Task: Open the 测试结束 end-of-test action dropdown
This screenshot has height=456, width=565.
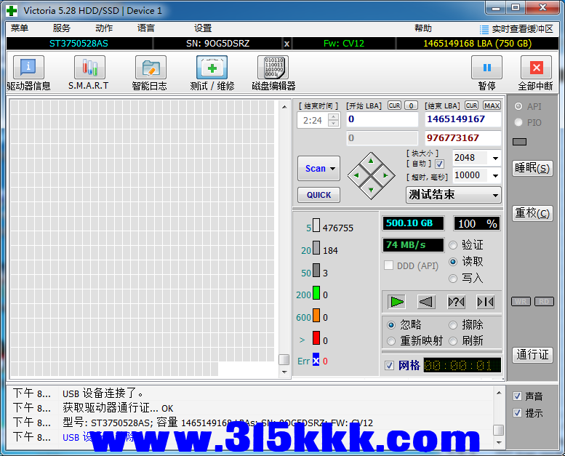Action: [495, 195]
